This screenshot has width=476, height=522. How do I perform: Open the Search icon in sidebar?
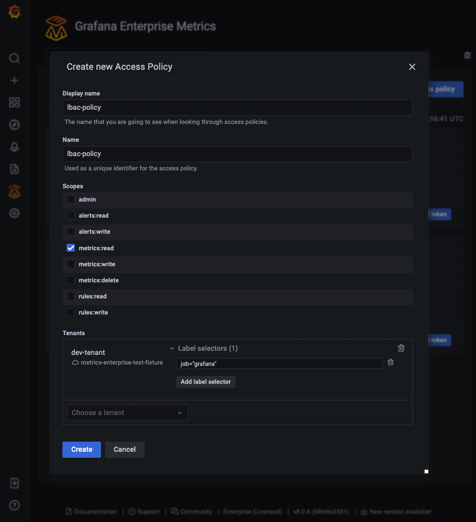[x=15, y=58]
